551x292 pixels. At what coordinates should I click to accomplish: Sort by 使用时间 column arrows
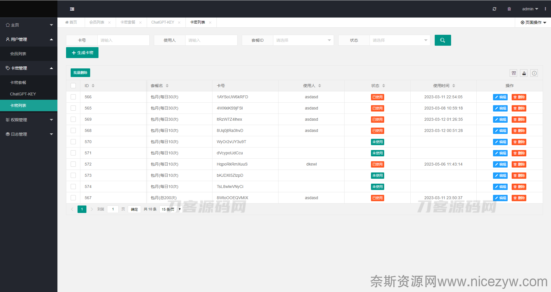(454, 86)
